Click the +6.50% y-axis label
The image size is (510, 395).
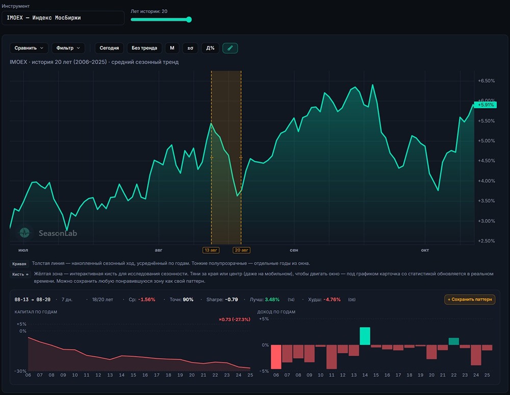coord(486,81)
